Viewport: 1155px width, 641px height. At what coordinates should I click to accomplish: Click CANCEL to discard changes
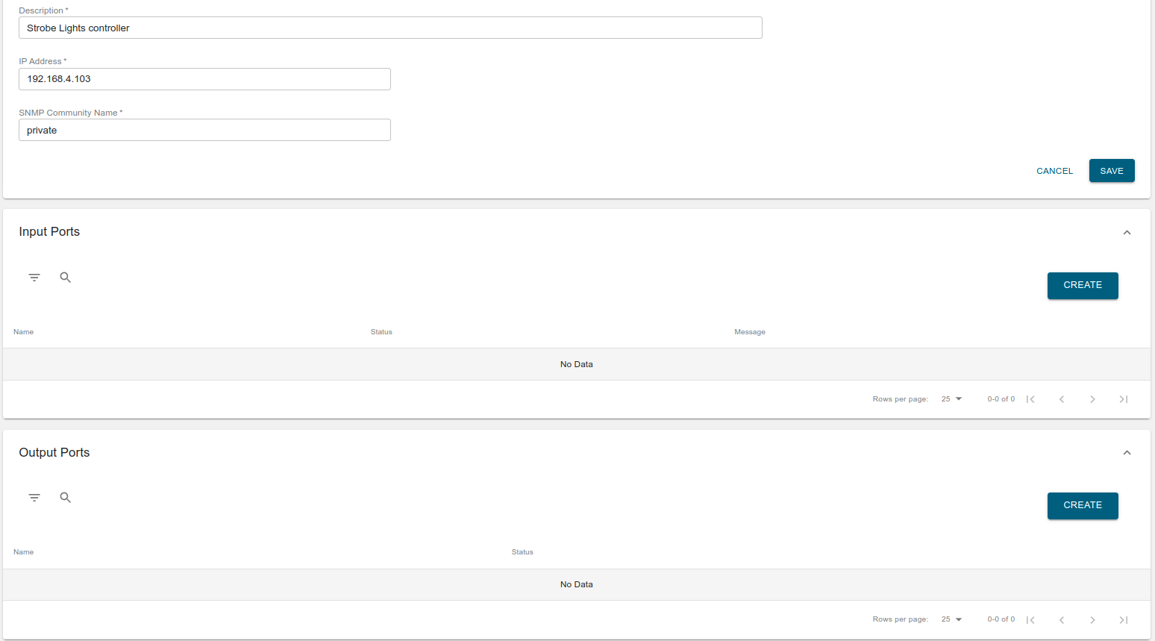pyautogui.click(x=1054, y=170)
